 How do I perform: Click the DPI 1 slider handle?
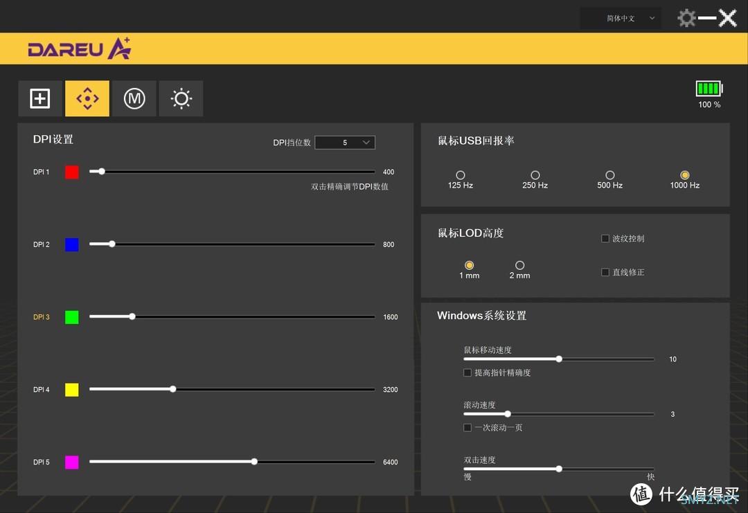point(102,171)
